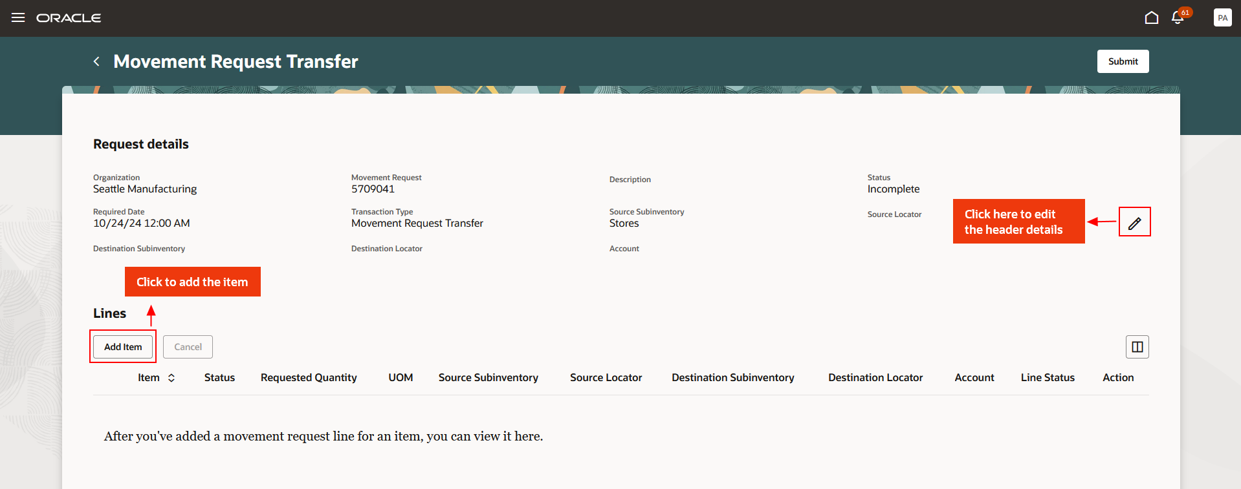Select movement request number 5709041

tap(373, 189)
